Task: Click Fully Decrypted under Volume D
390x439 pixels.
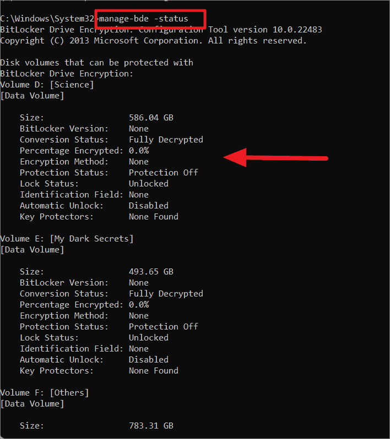Action: point(166,140)
